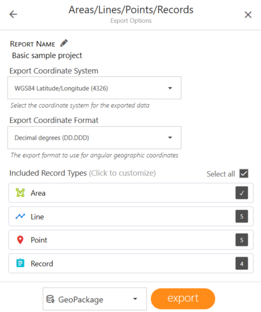Click the blue Line zigzag icon
The image size is (261, 312).
(20, 216)
